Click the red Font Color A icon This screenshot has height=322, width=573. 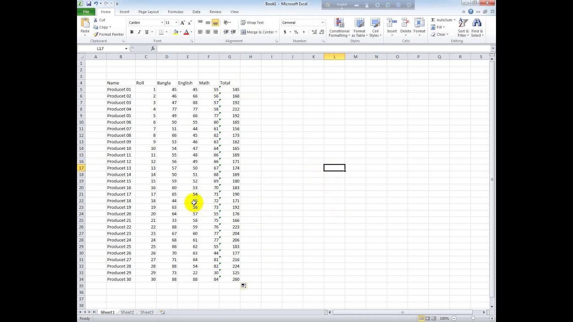tap(186, 32)
